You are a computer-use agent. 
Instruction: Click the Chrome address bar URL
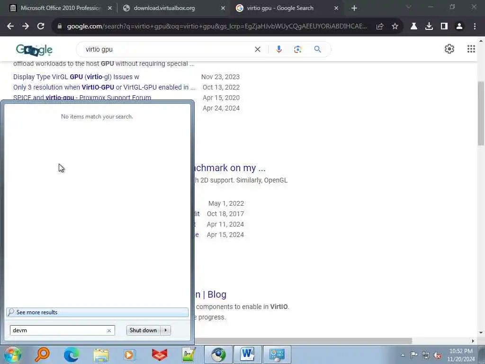[x=216, y=27]
